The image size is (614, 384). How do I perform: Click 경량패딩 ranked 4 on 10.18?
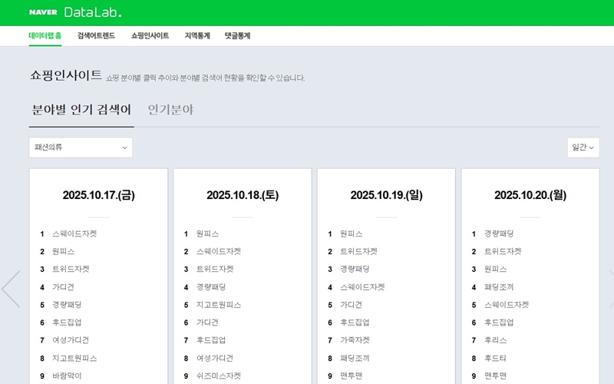tap(211, 287)
